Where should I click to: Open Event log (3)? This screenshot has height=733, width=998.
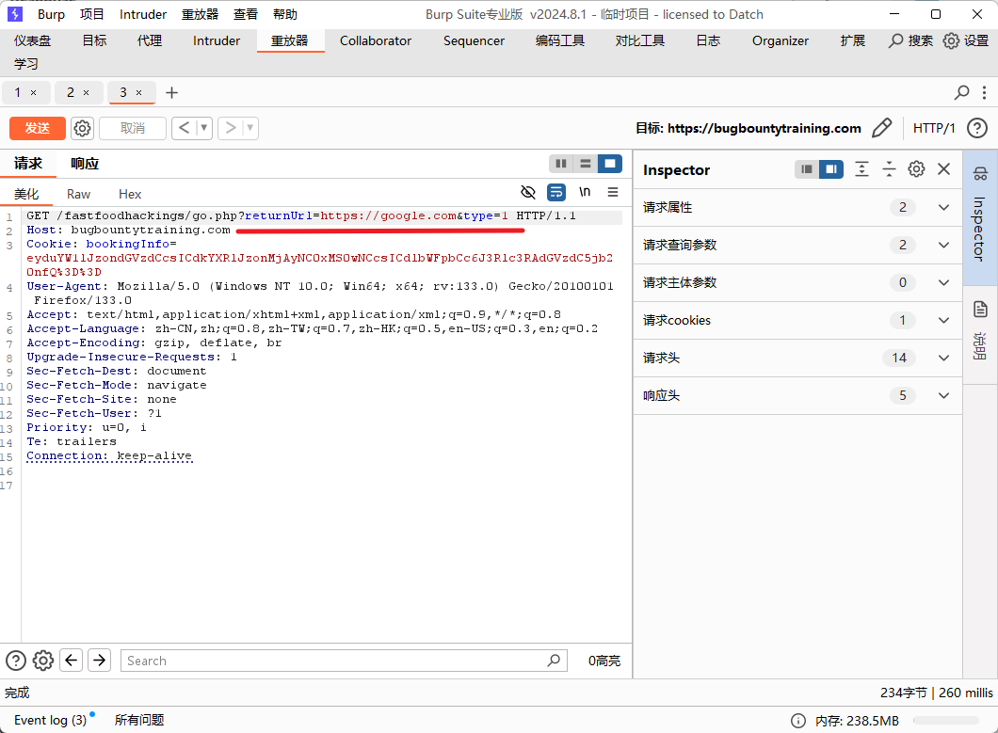[50, 720]
